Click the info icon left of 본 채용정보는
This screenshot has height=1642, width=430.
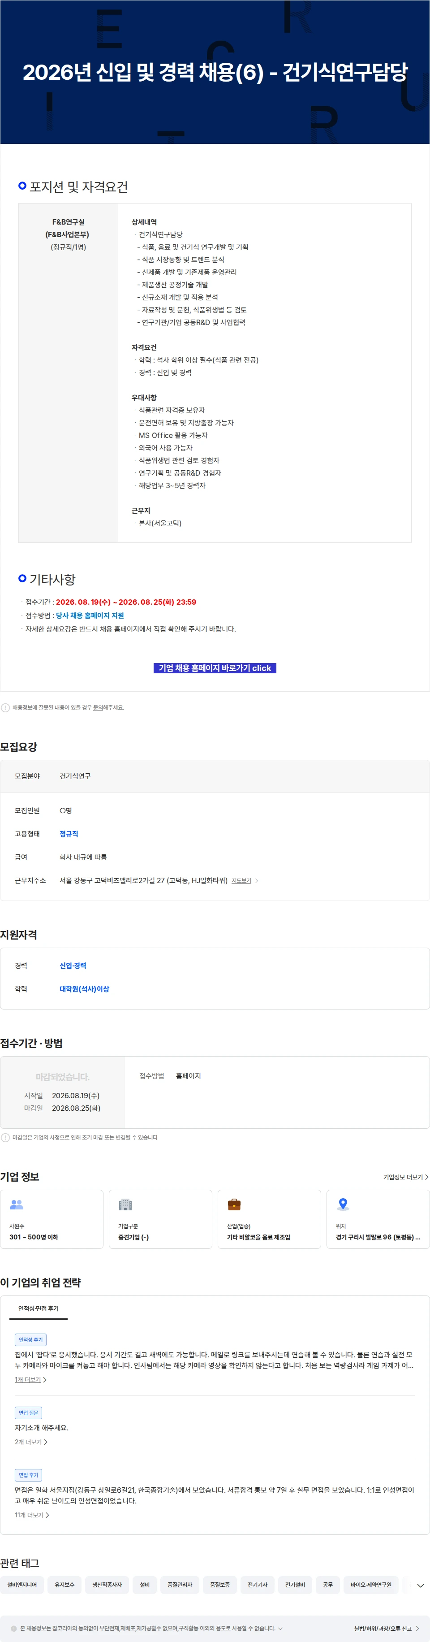point(14,1628)
